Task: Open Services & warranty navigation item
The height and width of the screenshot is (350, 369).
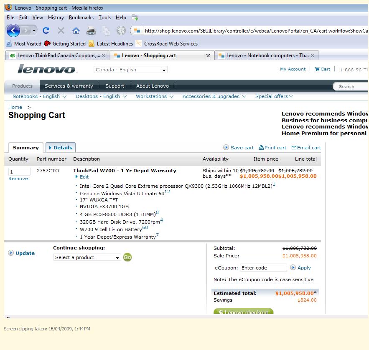Action: click(x=69, y=86)
